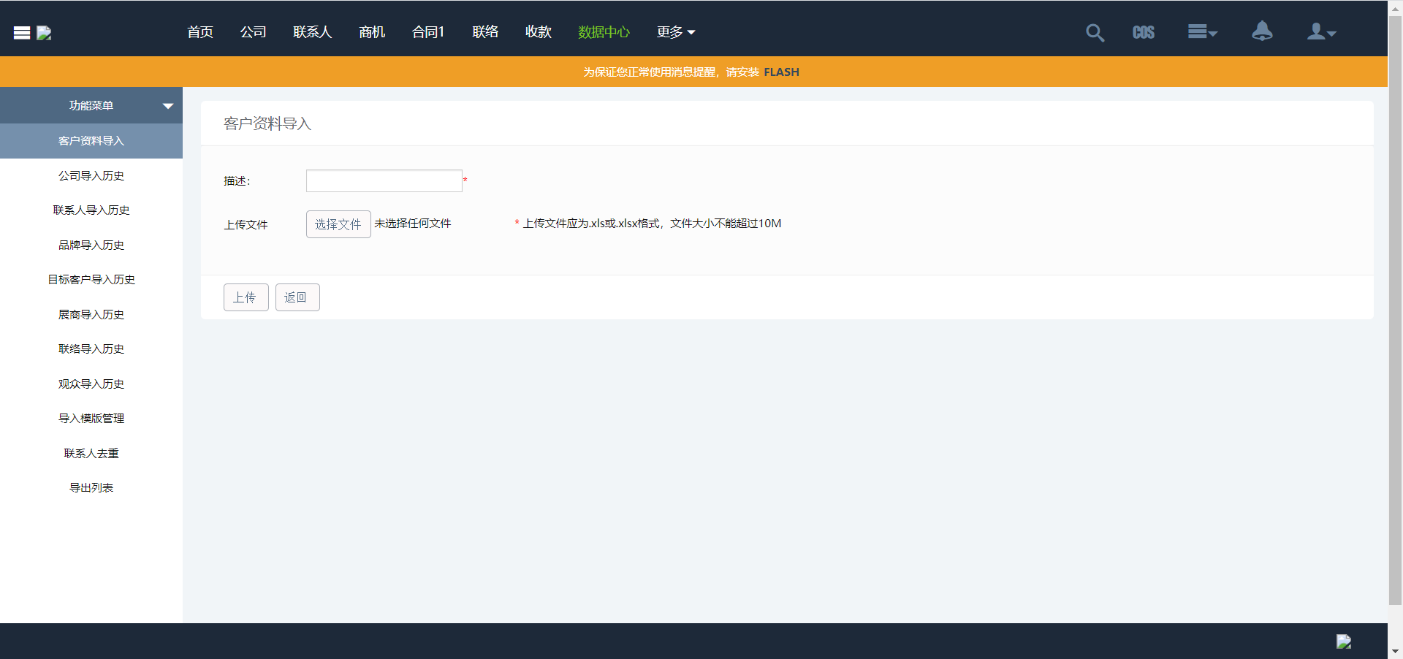Click the 上传 button
This screenshot has width=1403, height=659.
[x=246, y=297]
